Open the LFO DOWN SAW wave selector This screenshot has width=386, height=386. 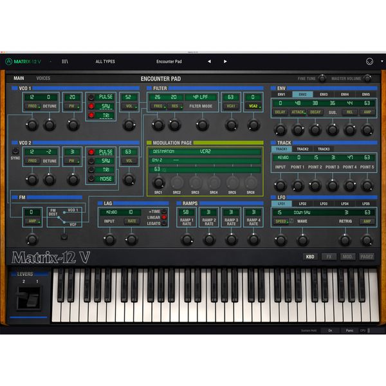coord(302,212)
